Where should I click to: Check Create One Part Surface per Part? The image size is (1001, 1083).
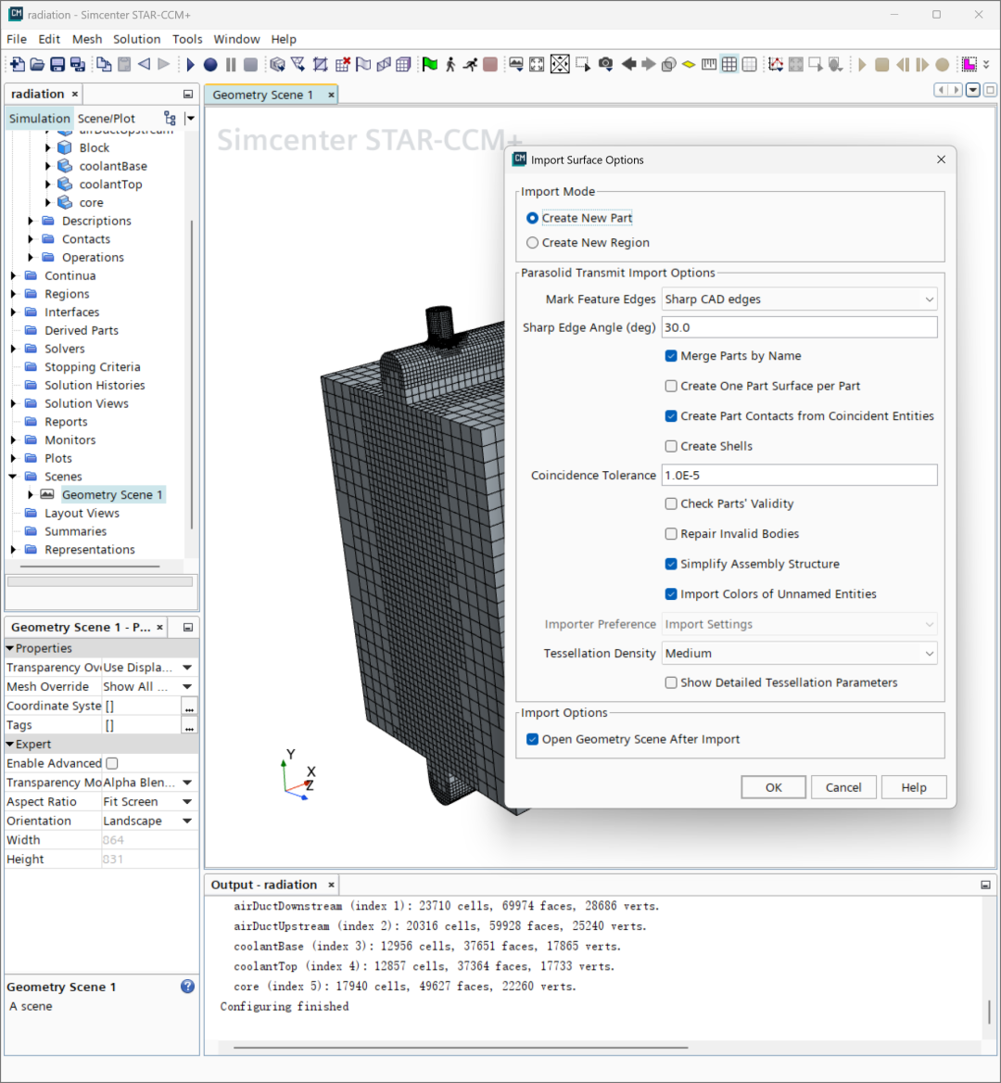point(671,386)
